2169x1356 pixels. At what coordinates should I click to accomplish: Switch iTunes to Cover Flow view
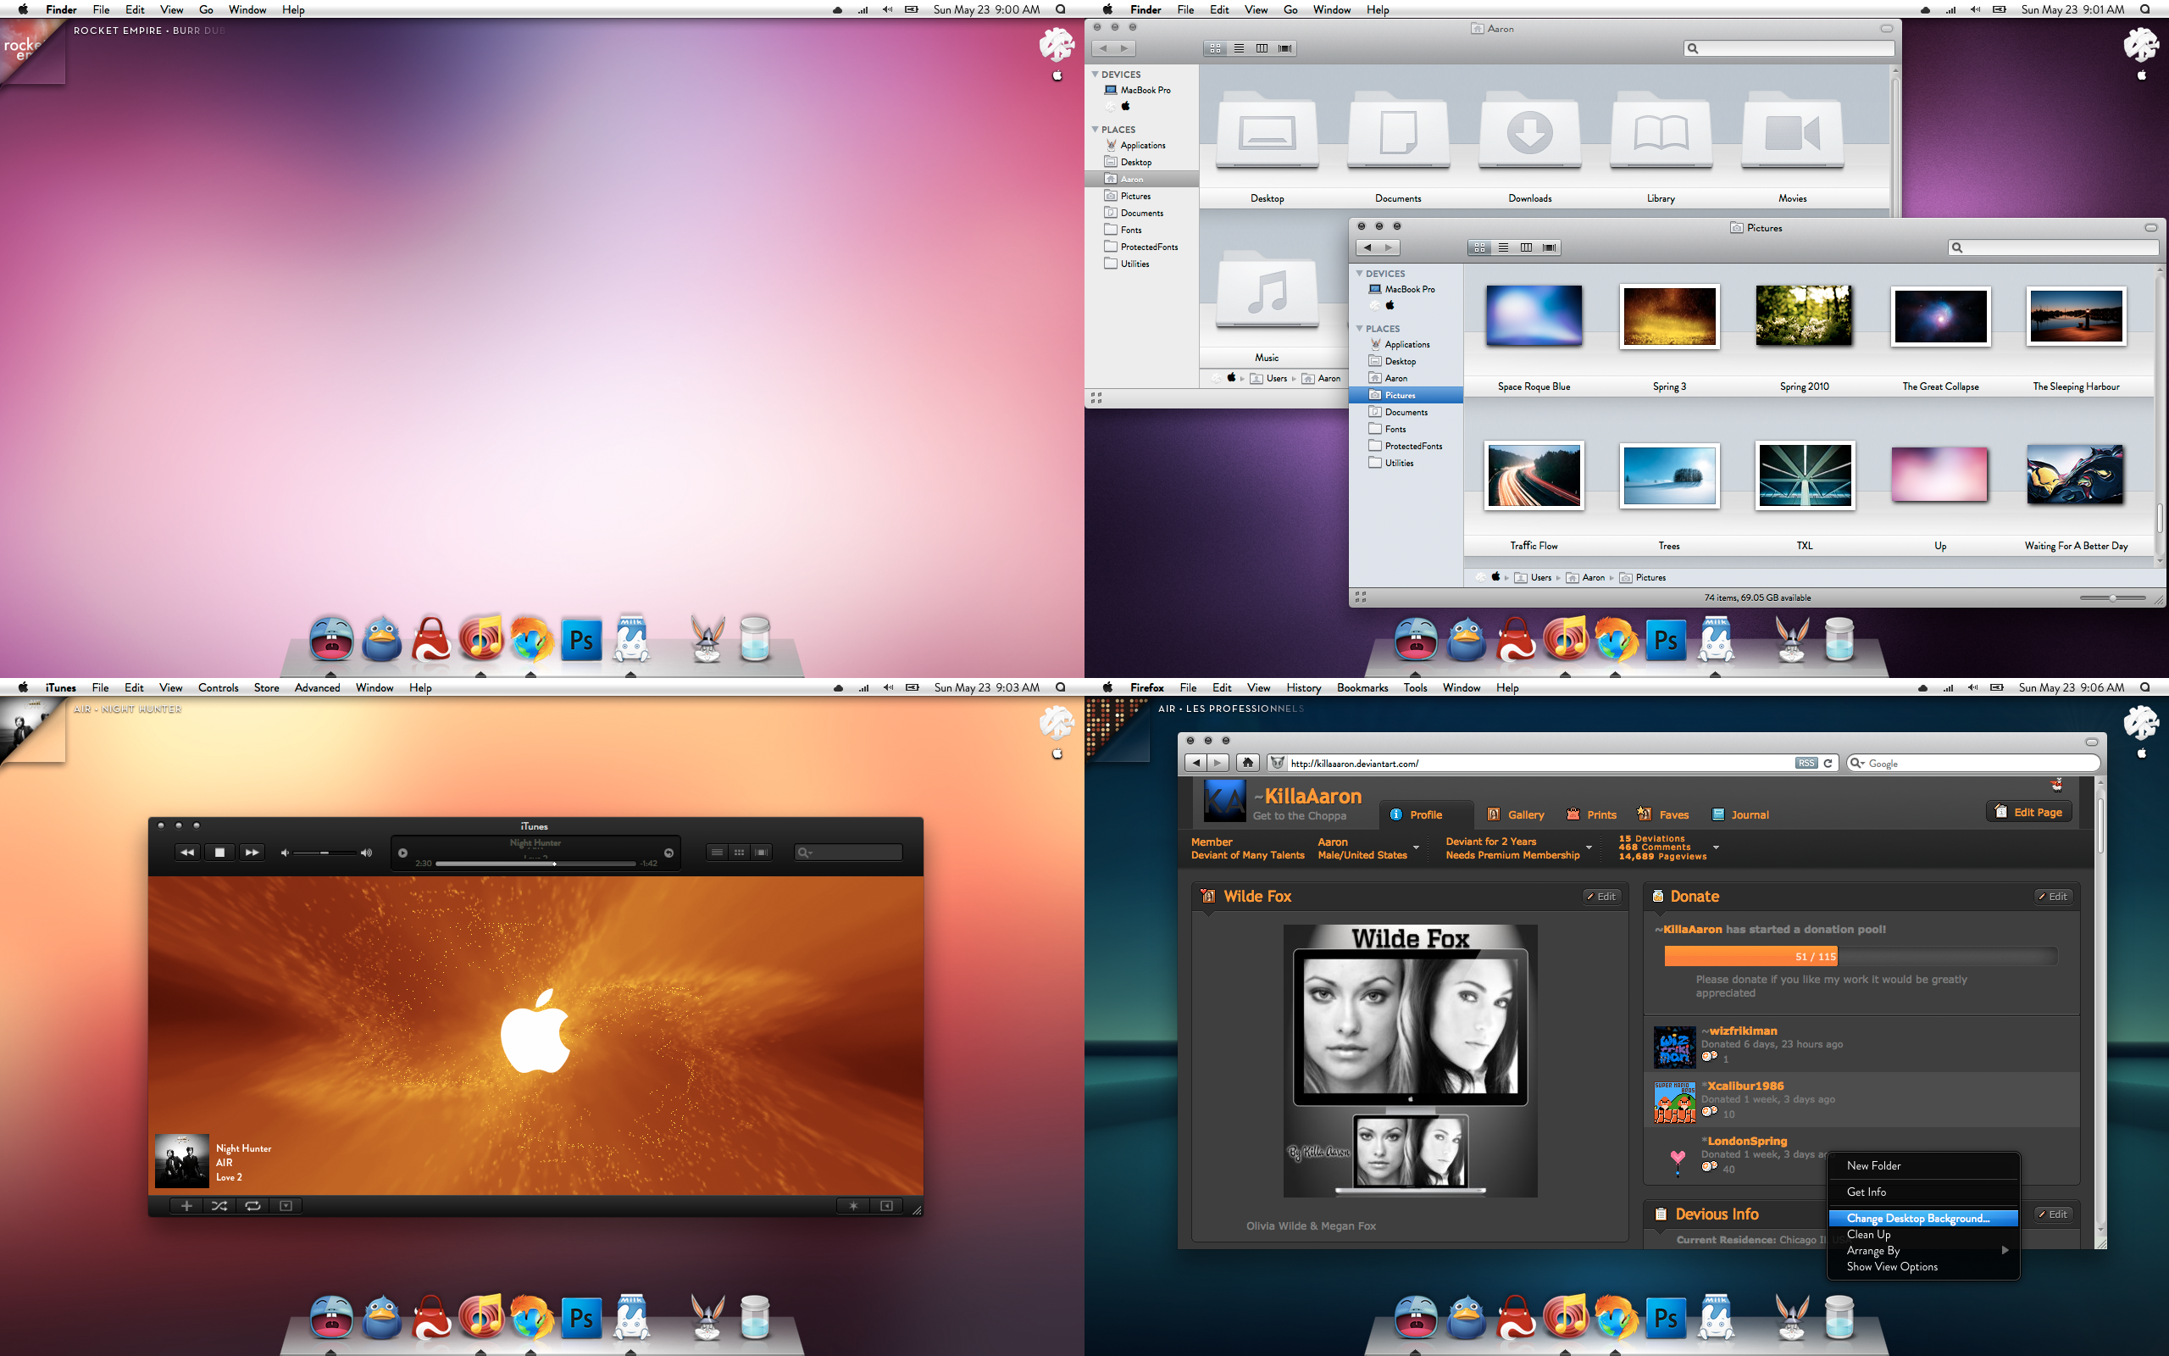(762, 852)
